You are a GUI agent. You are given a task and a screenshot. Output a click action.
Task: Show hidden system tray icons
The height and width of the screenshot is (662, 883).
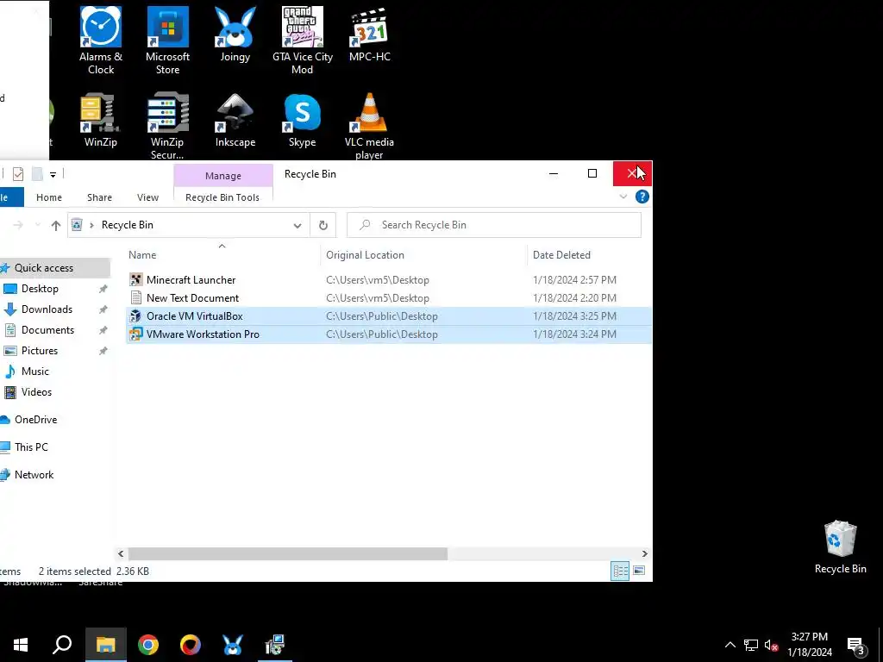tap(730, 645)
